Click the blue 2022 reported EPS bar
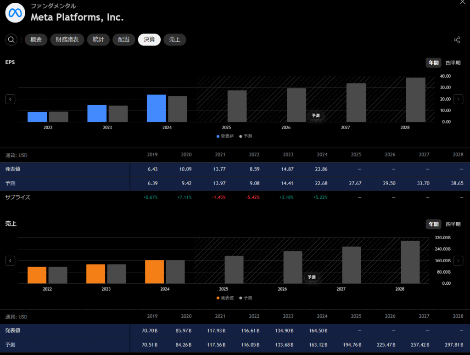 (37, 117)
